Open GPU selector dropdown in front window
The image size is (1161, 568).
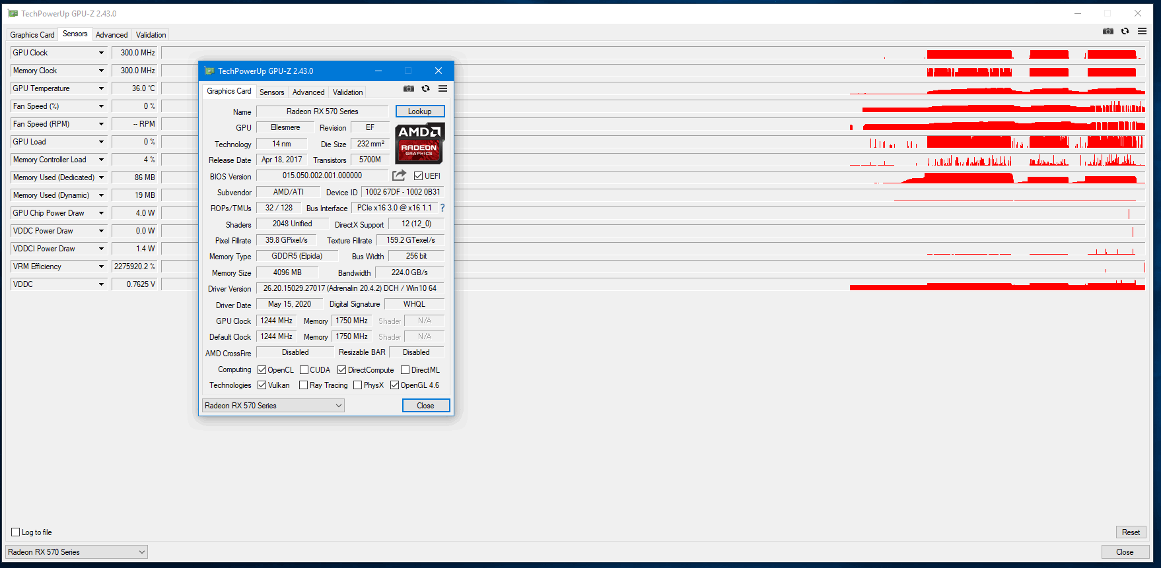coord(273,406)
